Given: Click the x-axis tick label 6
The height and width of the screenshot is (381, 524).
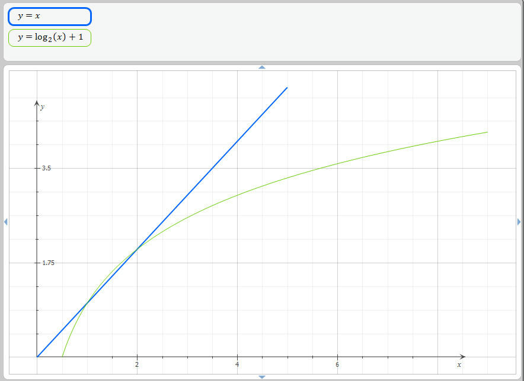Looking at the screenshot, I should [x=337, y=364].
